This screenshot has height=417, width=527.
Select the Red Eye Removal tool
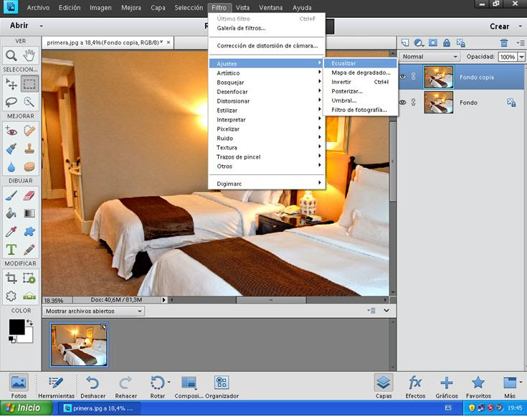(x=11, y=131)
